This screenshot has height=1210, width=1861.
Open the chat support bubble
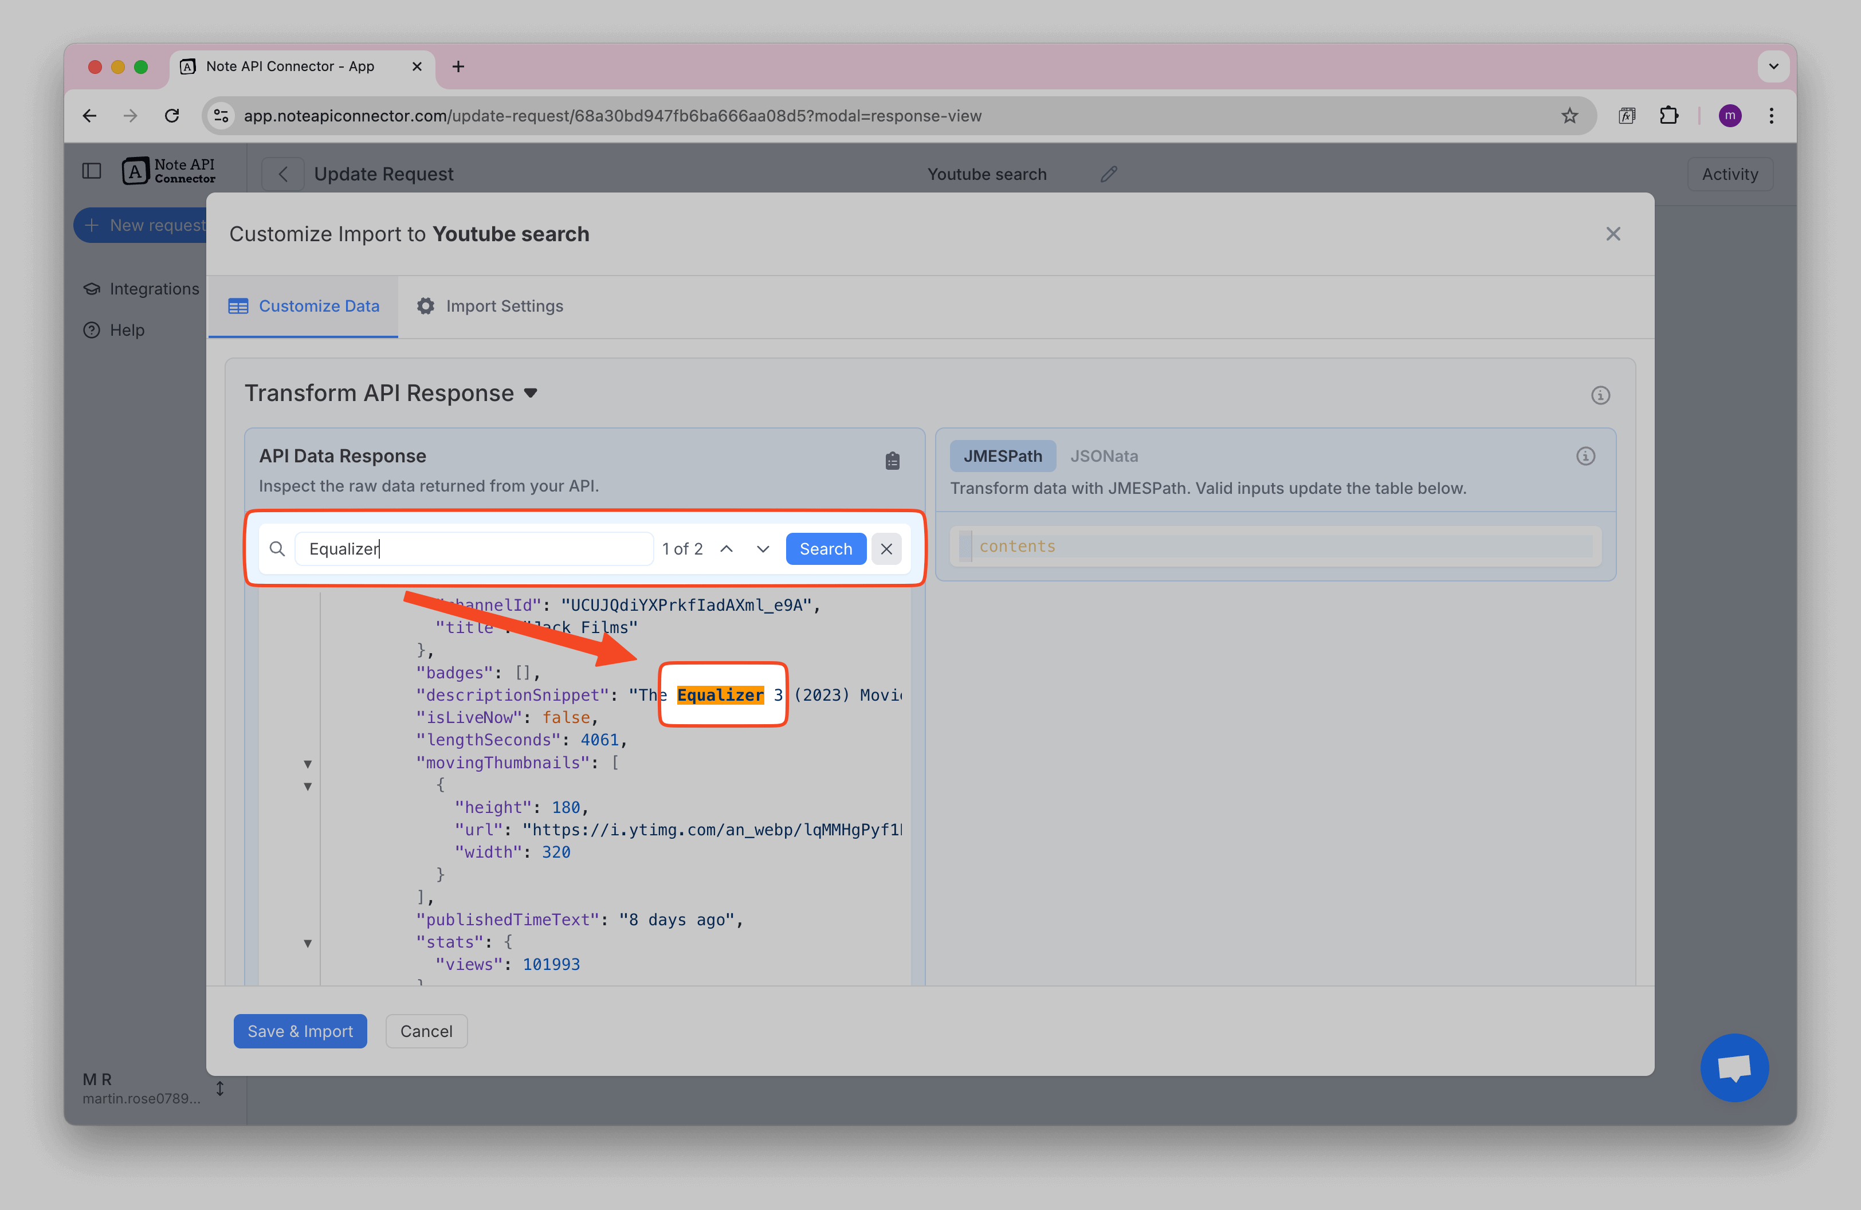tap(1734, 1068)
